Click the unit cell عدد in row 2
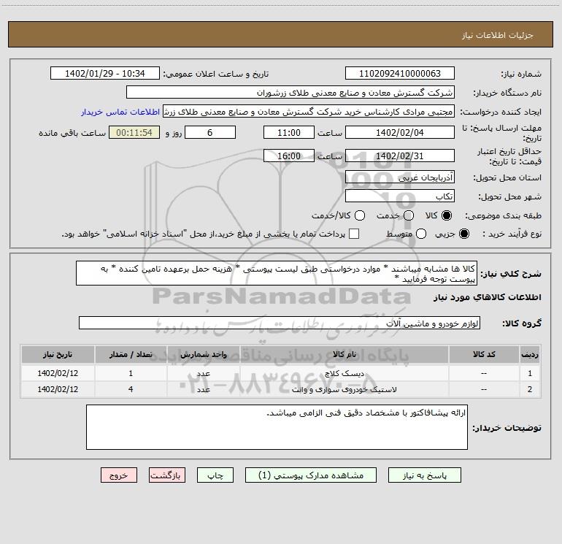562x544 pixels. click(x=203, y=389)
